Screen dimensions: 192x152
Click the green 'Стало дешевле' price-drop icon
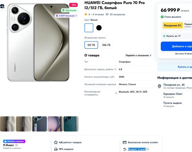[162, 17]
